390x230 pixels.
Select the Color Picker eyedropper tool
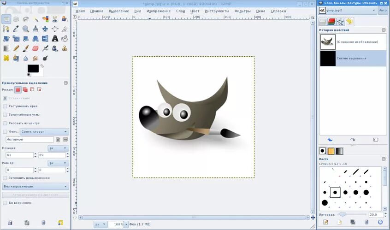click(x=16, y=29)
